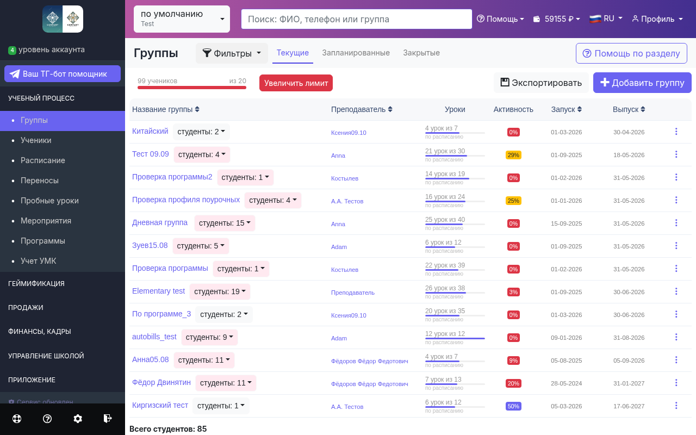Sort table by Название группы column
The height and width of the screenshot is (435, 696).
pyautogui.click(x=166, y=109)
